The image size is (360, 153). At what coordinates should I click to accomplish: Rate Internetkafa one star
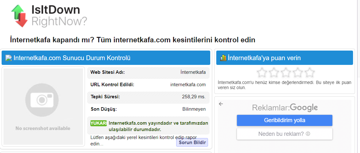(x=262, y=73)
